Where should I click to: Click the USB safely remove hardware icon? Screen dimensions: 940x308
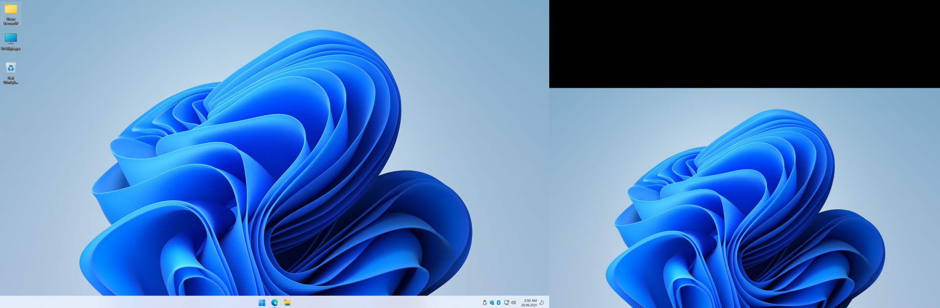click(x=485, y=303)
